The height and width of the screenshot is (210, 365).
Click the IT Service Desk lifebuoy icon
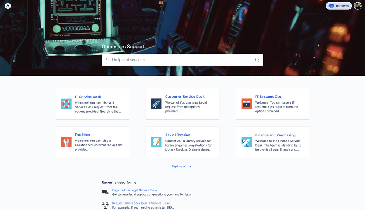pos(66,104)
